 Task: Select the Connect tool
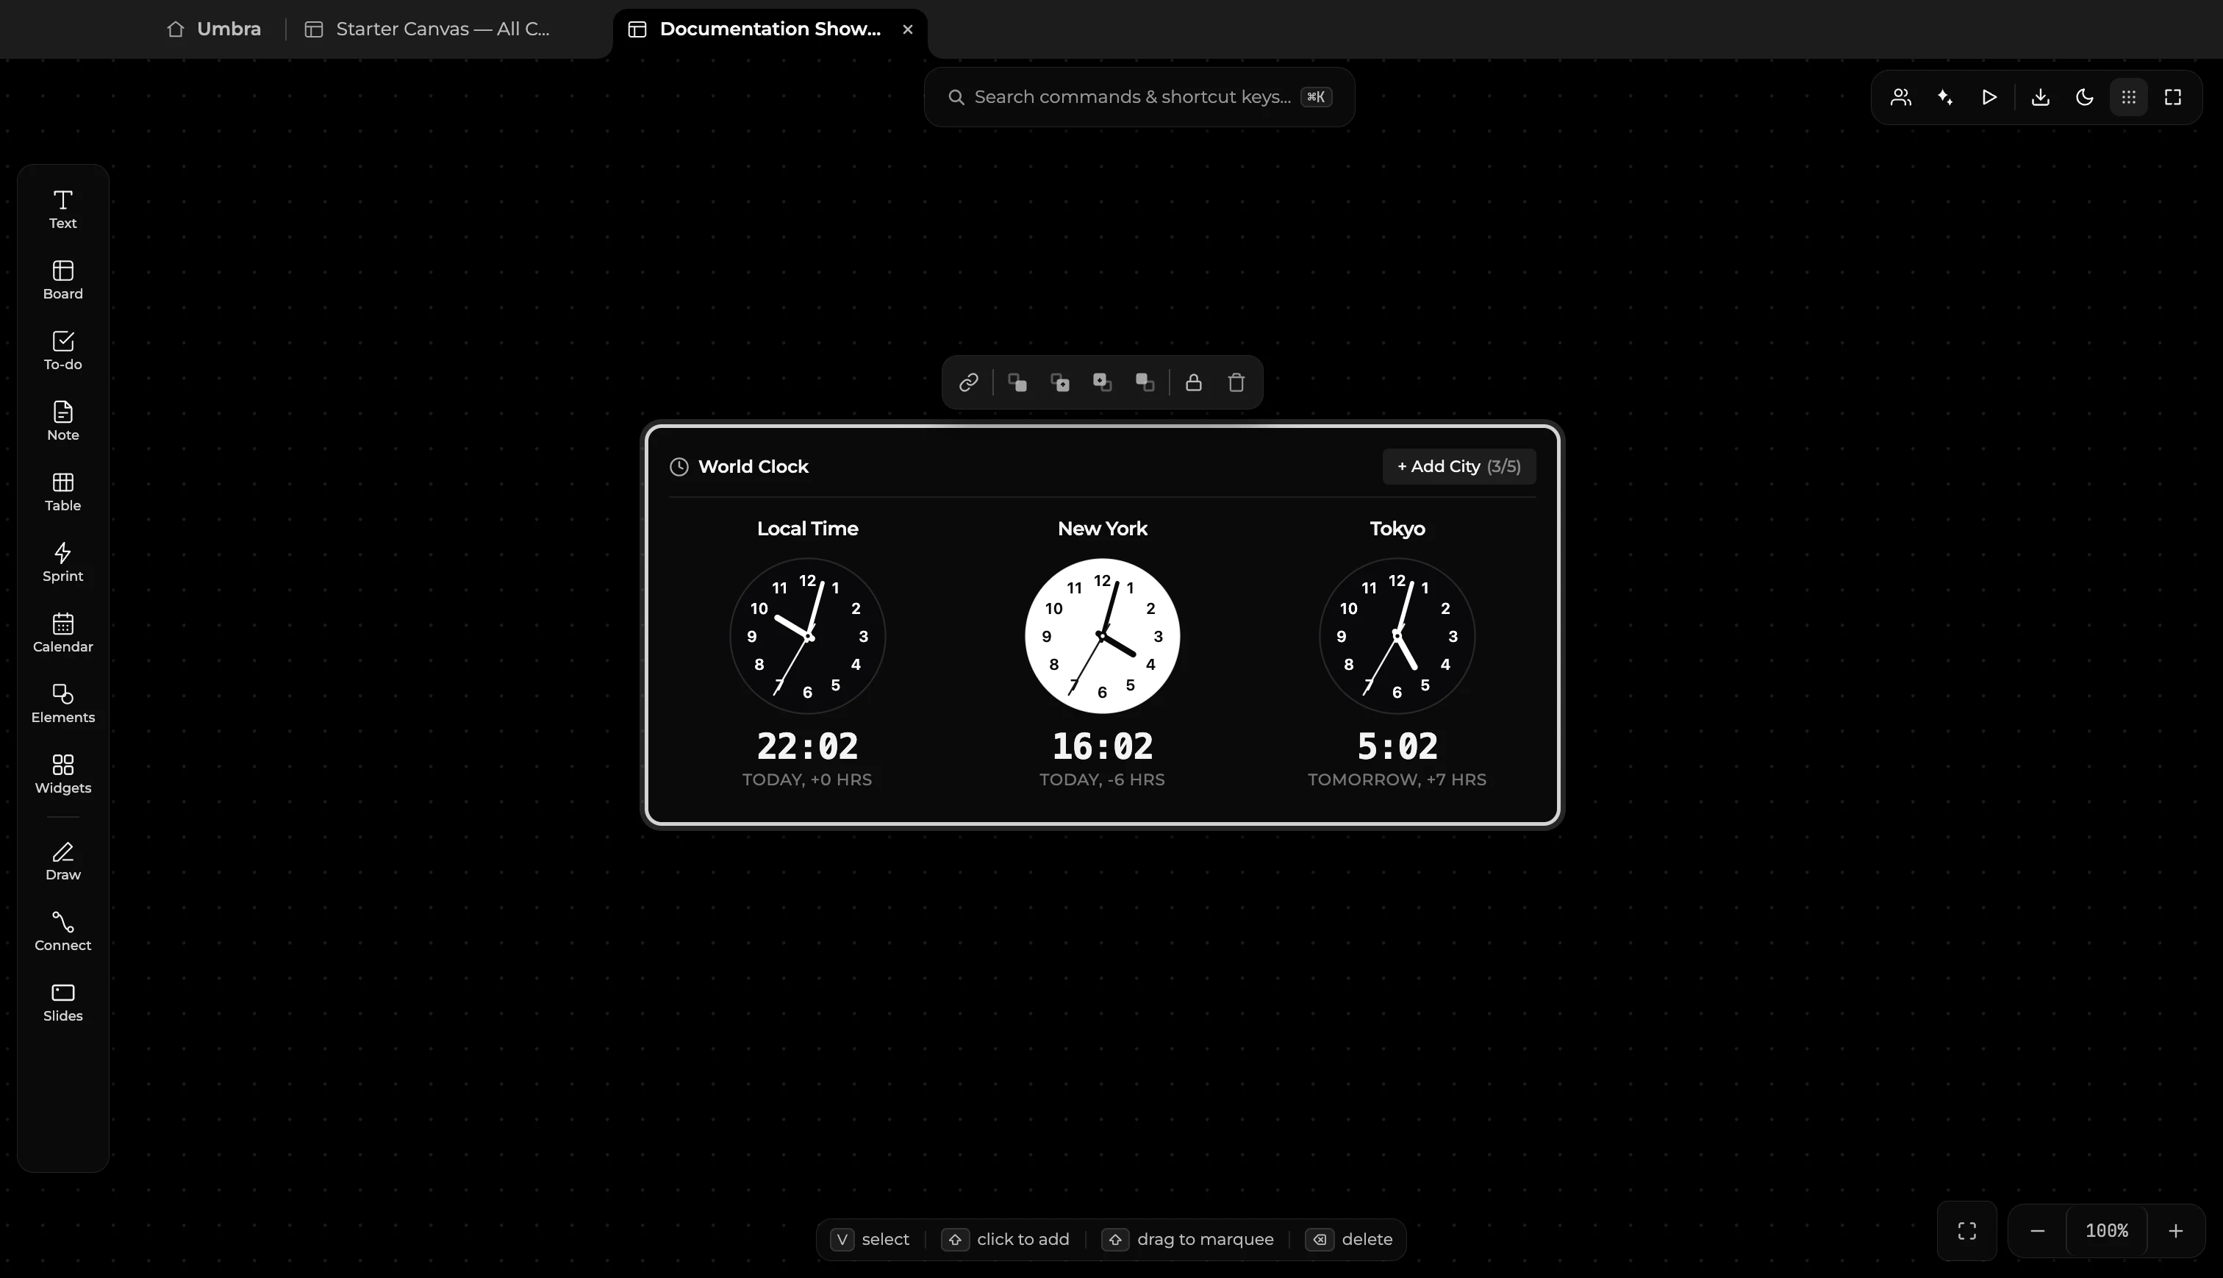[62, 931]
